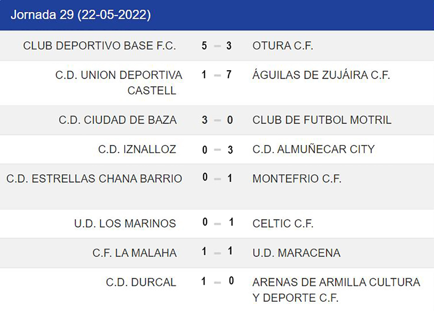This screenshot has height=312, width=434.
Task: Open C.D. ESTRELLAS CHANA BARRIO team
Action: 94,179
